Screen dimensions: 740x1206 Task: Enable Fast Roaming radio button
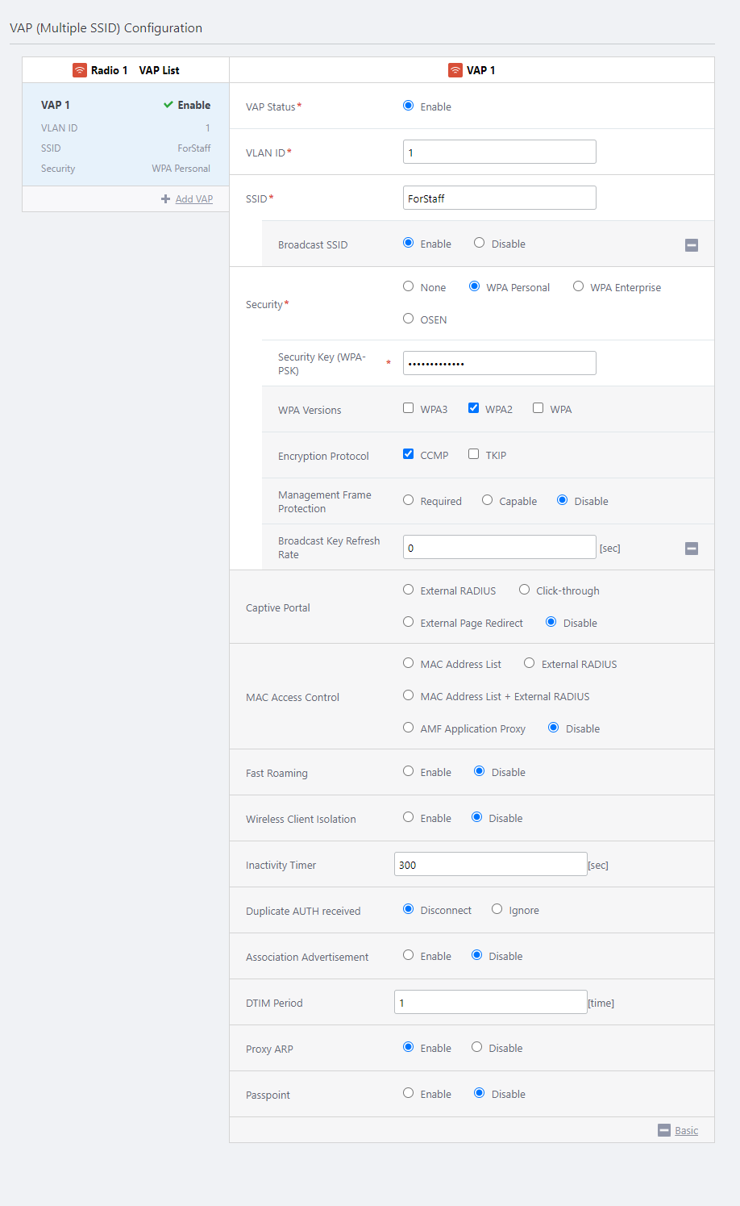pyautogui.click(x=409, y=771)
